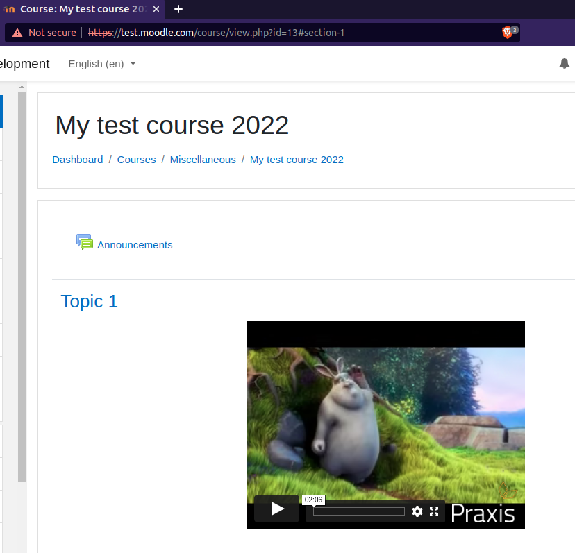Open the English (en) language dropdown

point(102,64)
